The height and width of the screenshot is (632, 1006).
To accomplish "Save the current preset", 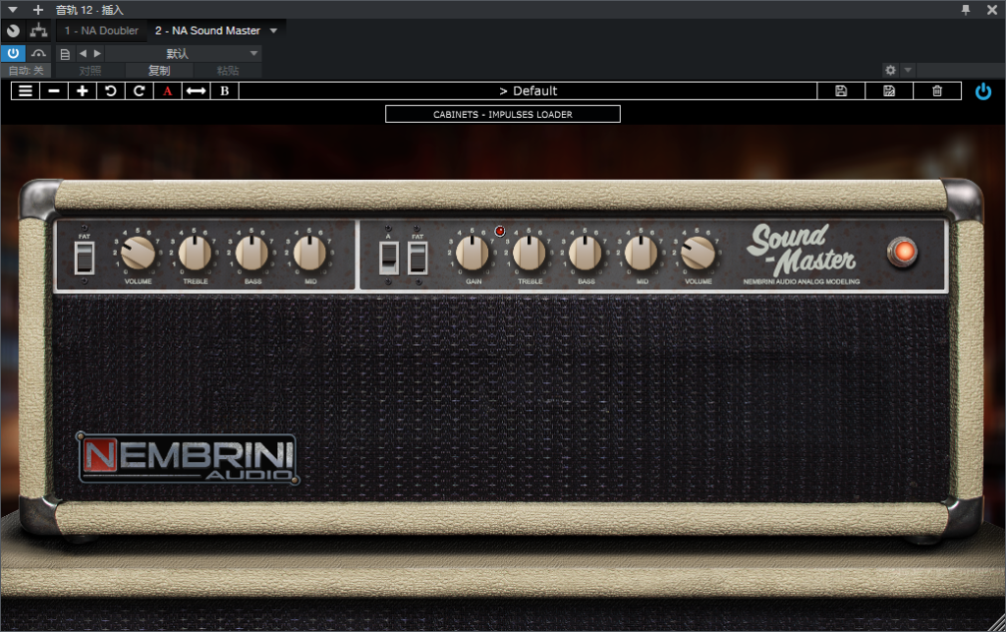I will tap(841, 91).
